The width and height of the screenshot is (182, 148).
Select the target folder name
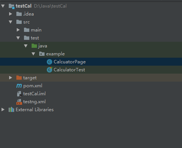pos(30,78)
